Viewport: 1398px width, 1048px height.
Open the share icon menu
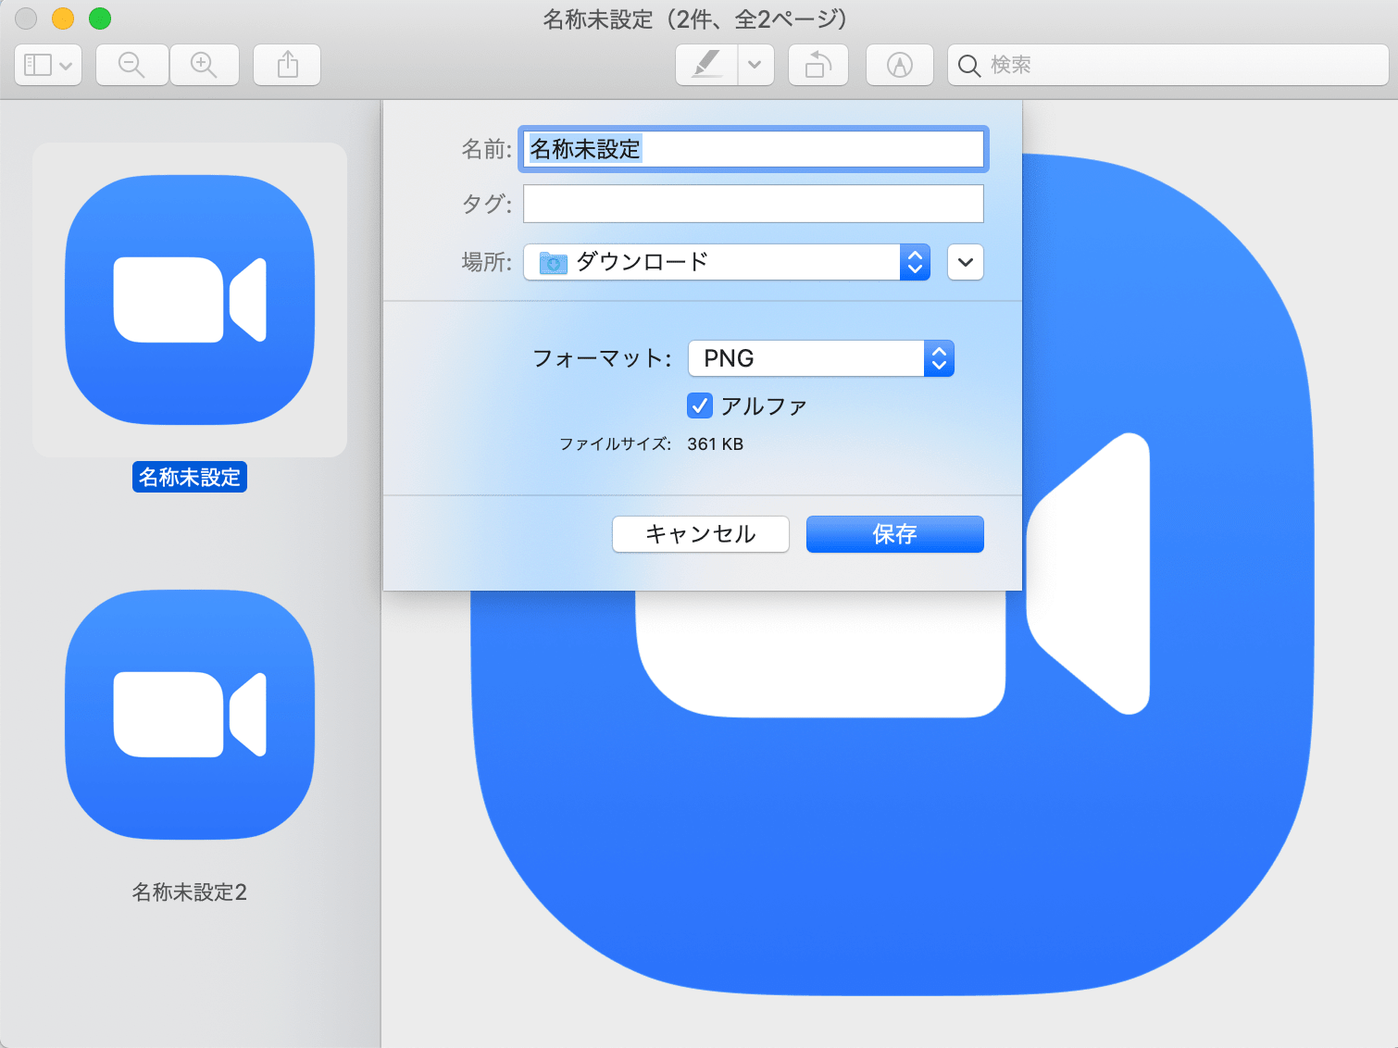click(x=287, y=65)
